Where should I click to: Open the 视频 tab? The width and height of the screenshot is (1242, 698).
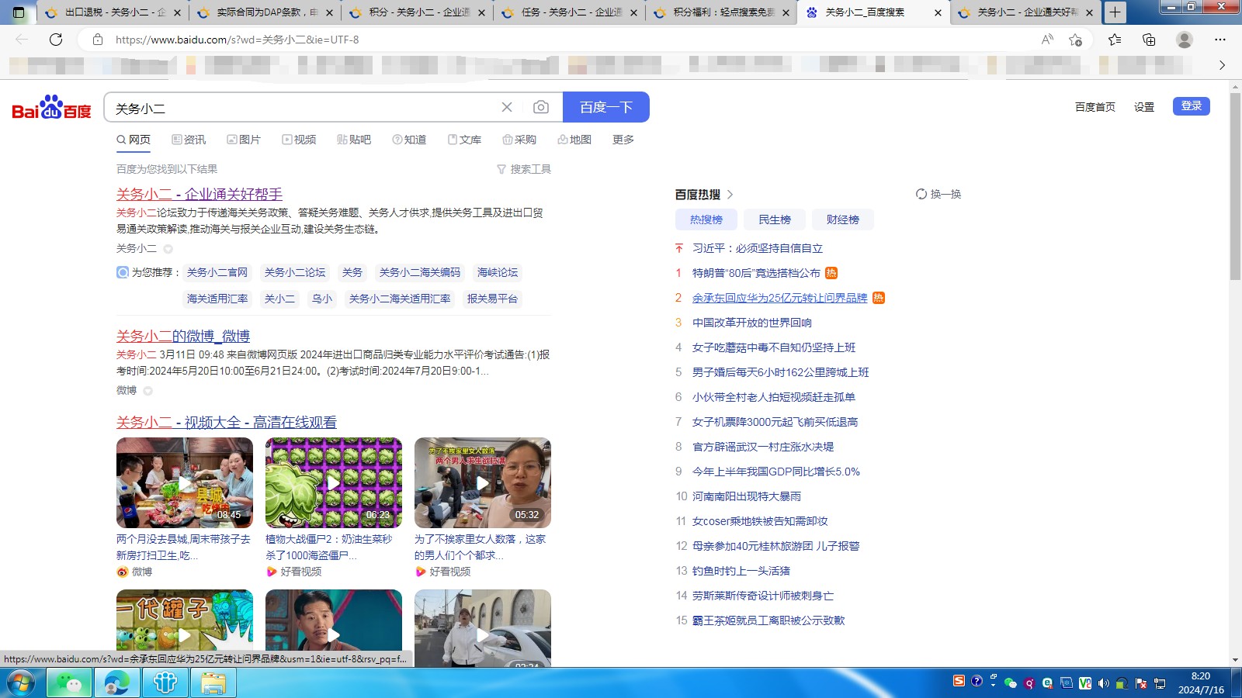click(x=299, y=140)
